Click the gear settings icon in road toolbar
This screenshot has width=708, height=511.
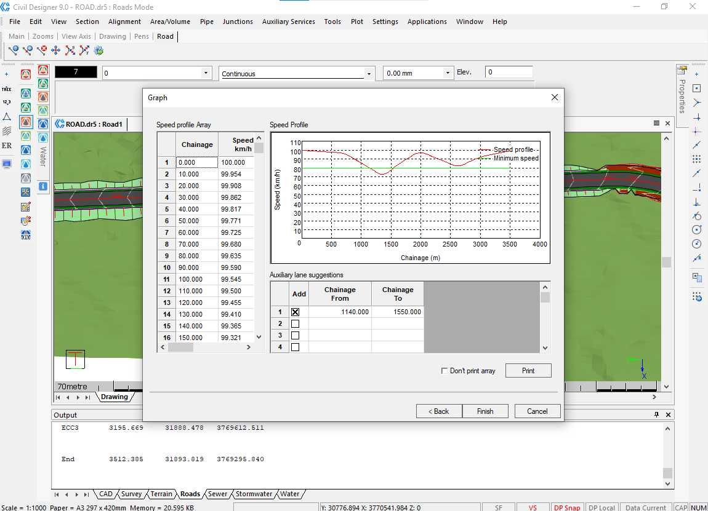tap(99, 50)
